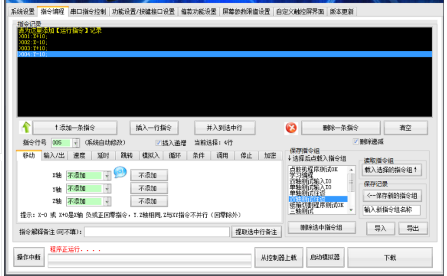Click the blue speech bubble hint icon
The height and width of the screenshot is (276, 447).
(x=120, y=172)
